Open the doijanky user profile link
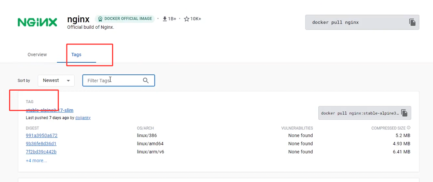 click(x=83, y=118)
